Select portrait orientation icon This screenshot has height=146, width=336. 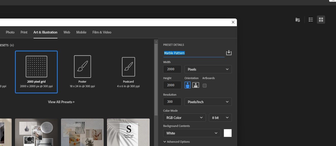[188, 85]
